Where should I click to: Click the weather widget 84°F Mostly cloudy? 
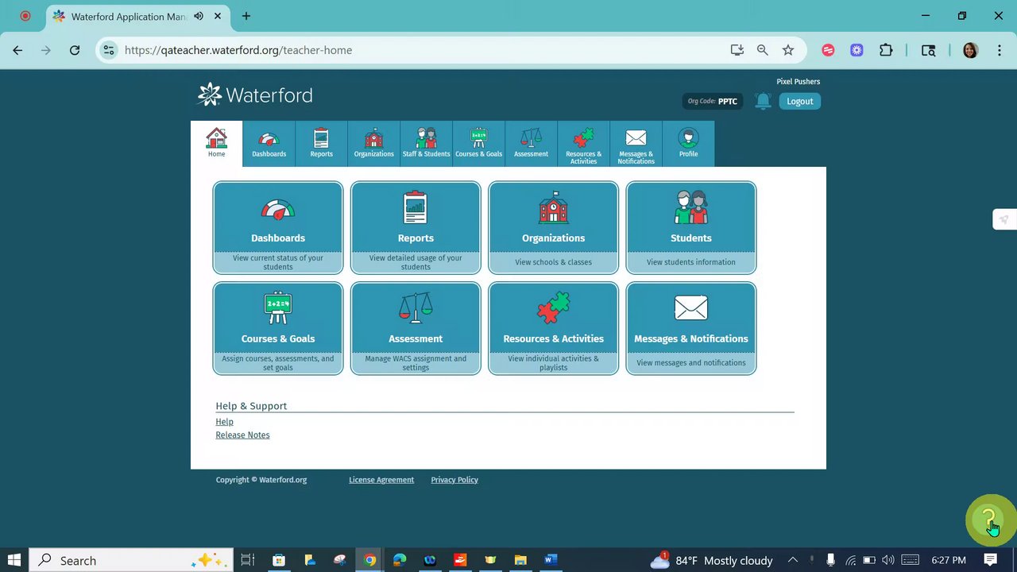pyautogui.click(x=712, y=560)
